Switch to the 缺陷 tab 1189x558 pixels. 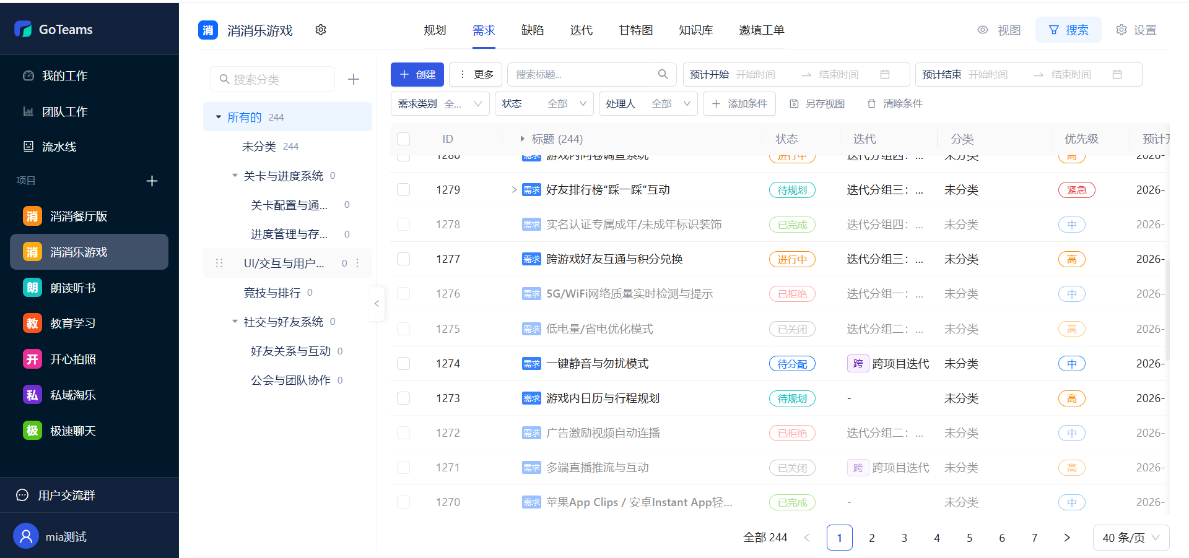pos(533,30)
